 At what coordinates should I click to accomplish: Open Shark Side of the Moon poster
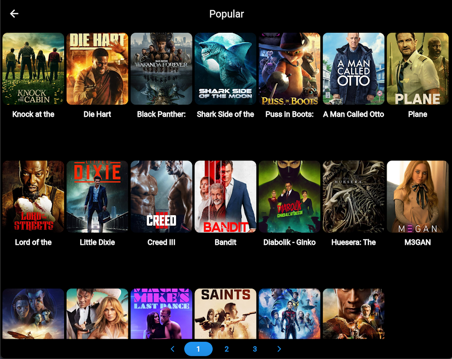(225, 69)
